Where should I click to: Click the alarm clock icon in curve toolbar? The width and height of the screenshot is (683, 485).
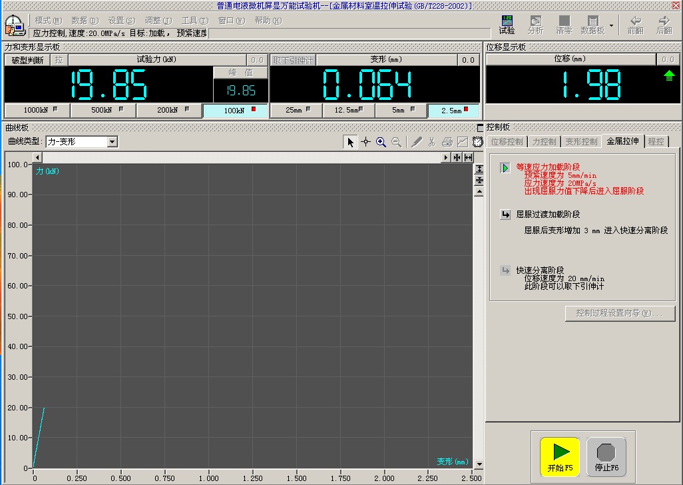[x=478, y=142]
